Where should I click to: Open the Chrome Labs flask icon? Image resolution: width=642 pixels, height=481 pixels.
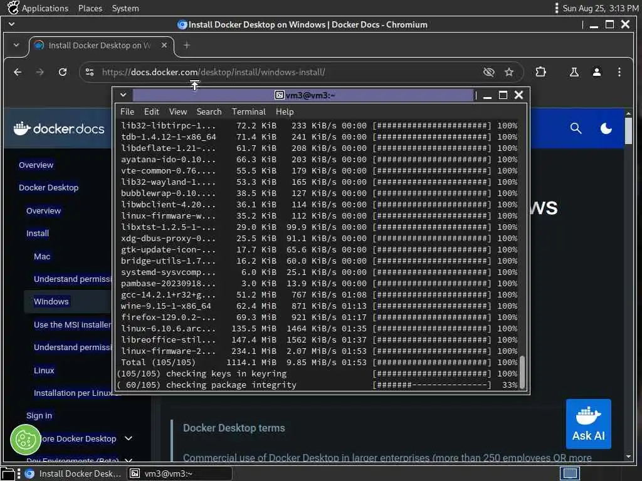[x=574, y=73]
